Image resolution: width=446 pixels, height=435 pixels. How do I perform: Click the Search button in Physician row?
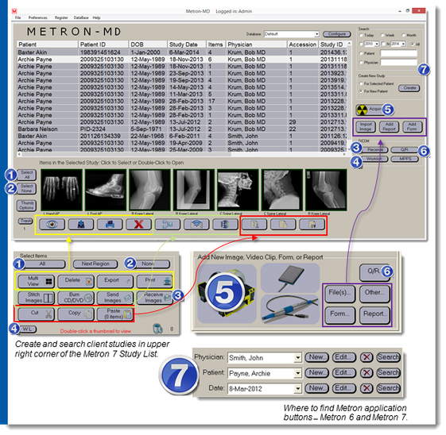(388, 357)
